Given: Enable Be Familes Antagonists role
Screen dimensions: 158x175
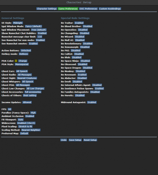Looking at the screenshot, I should 95,92.
